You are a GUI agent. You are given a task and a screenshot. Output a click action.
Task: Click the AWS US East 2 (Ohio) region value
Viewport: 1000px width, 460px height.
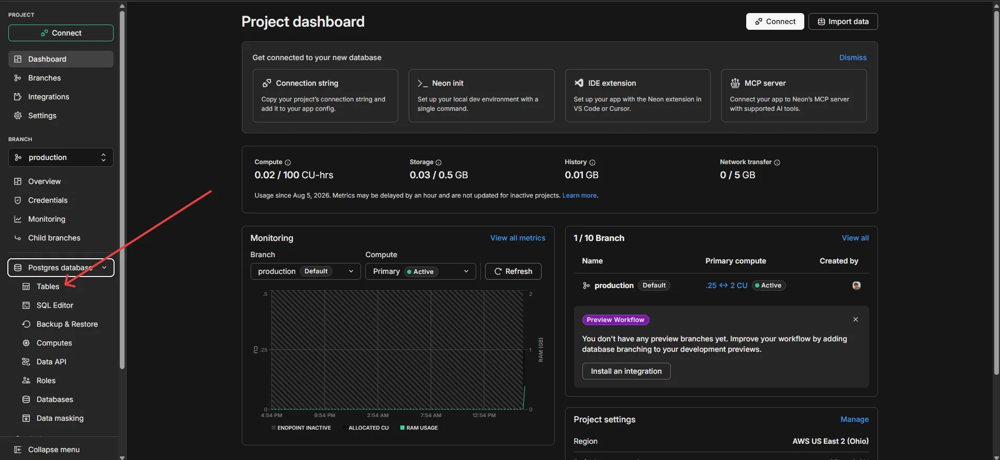pyautogui.click(x=830, y=441)
